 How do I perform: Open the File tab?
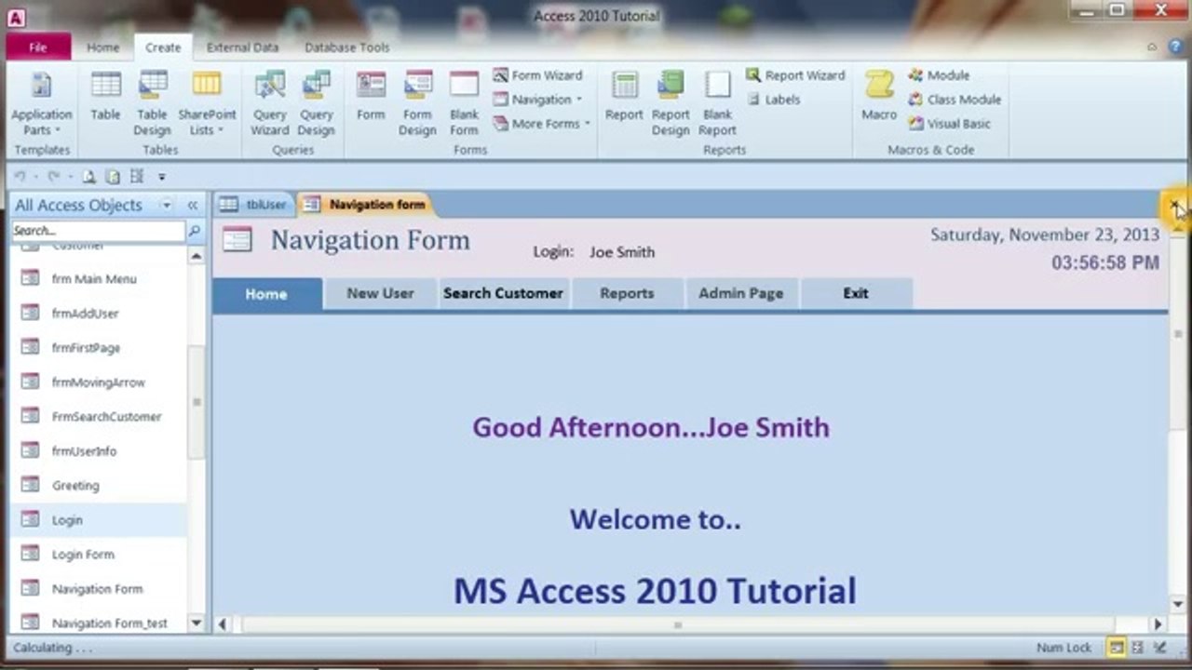pos(38,47)
